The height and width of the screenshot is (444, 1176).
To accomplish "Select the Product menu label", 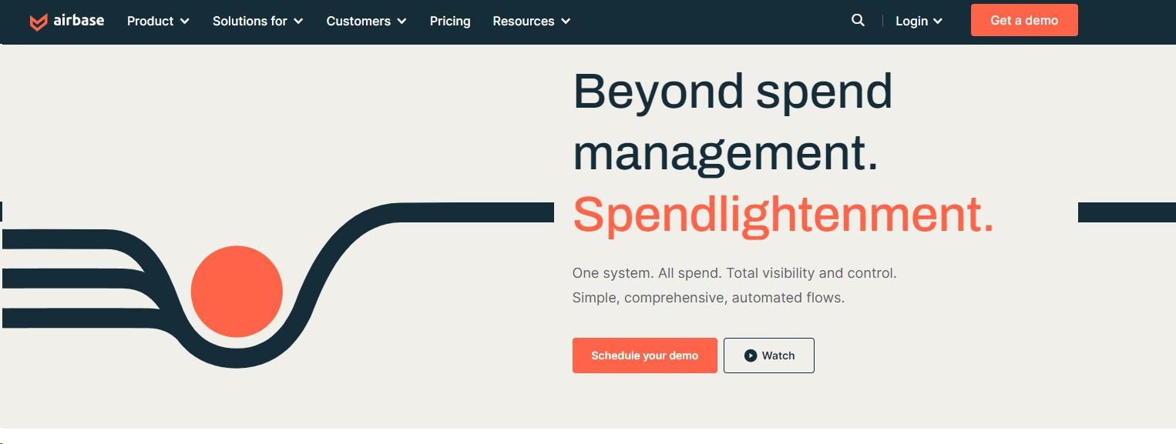I will click(x=150, y=22).
